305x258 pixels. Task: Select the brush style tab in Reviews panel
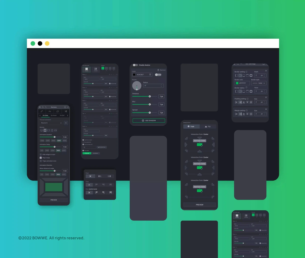(x=42, y=111)
